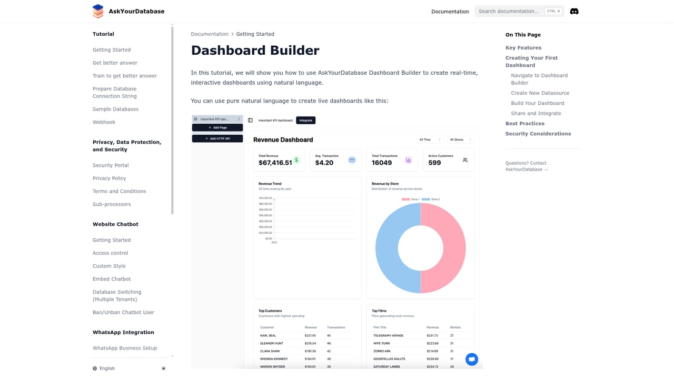Screen dimensions: 674x379
Task: Open the Custom Style page
Action: click(109, 266)
